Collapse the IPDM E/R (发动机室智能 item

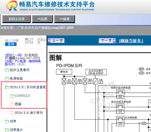tap(28, 87)
